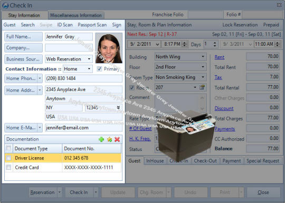Click the Discount link
285x203 pixels.
(x=224, y=108)
